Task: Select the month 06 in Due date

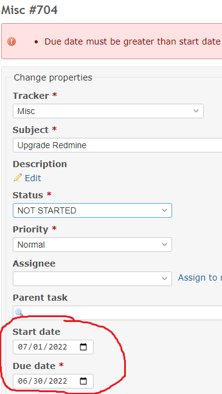Action: (23, 381)
